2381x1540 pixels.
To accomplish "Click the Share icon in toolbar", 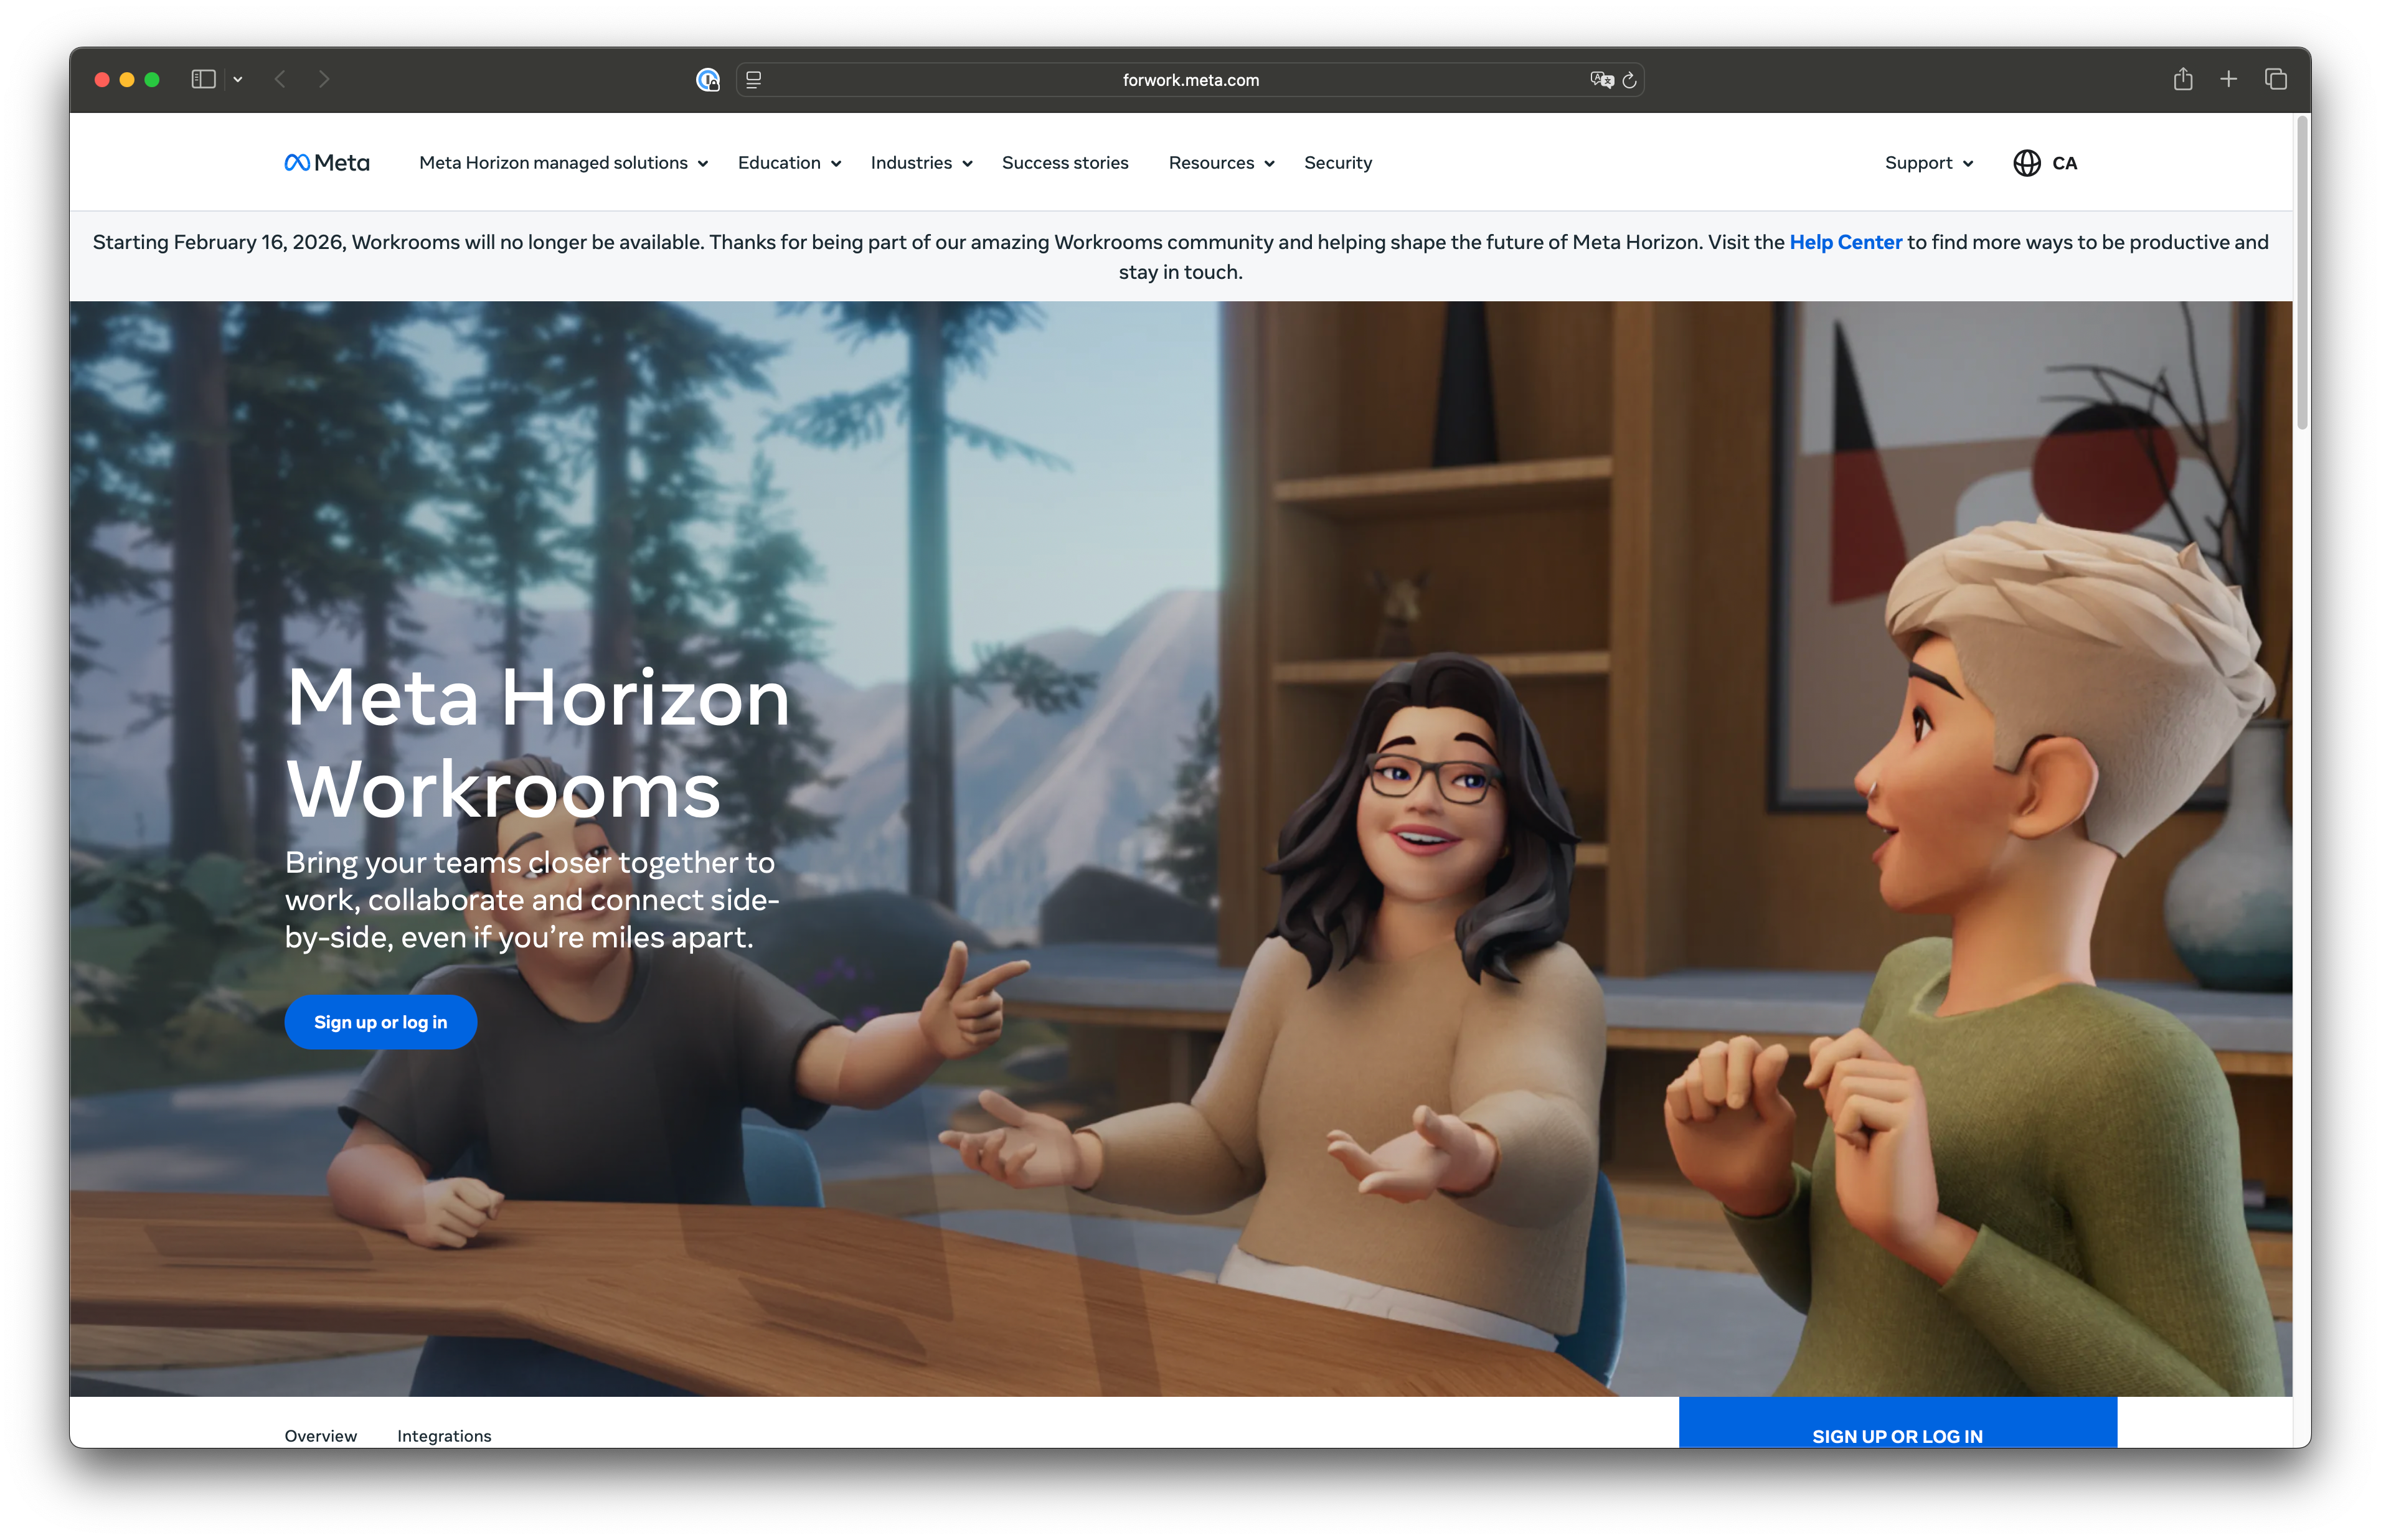I will pyautogui.click(x=2183, y=79).
